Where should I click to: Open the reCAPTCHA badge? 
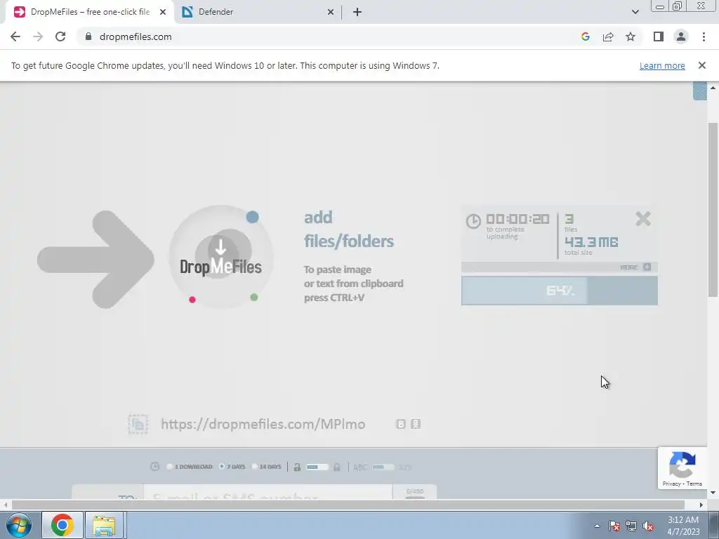(x=682, y=468)
